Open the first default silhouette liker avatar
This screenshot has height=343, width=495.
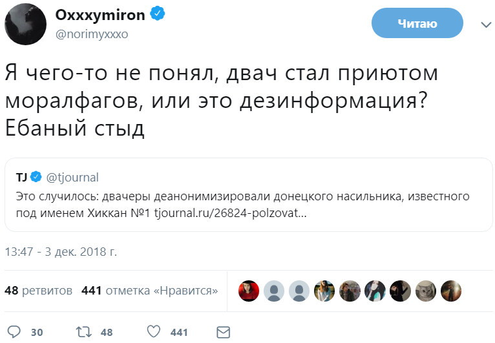tap(275, 291)
